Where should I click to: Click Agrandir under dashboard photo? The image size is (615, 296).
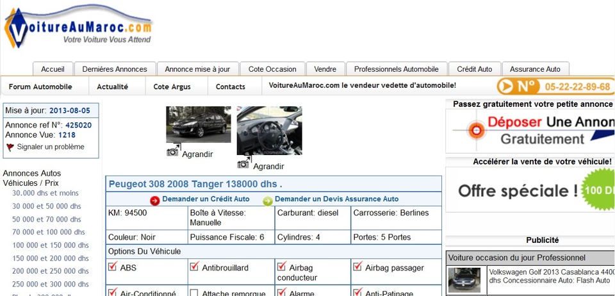tap(268, 166)
